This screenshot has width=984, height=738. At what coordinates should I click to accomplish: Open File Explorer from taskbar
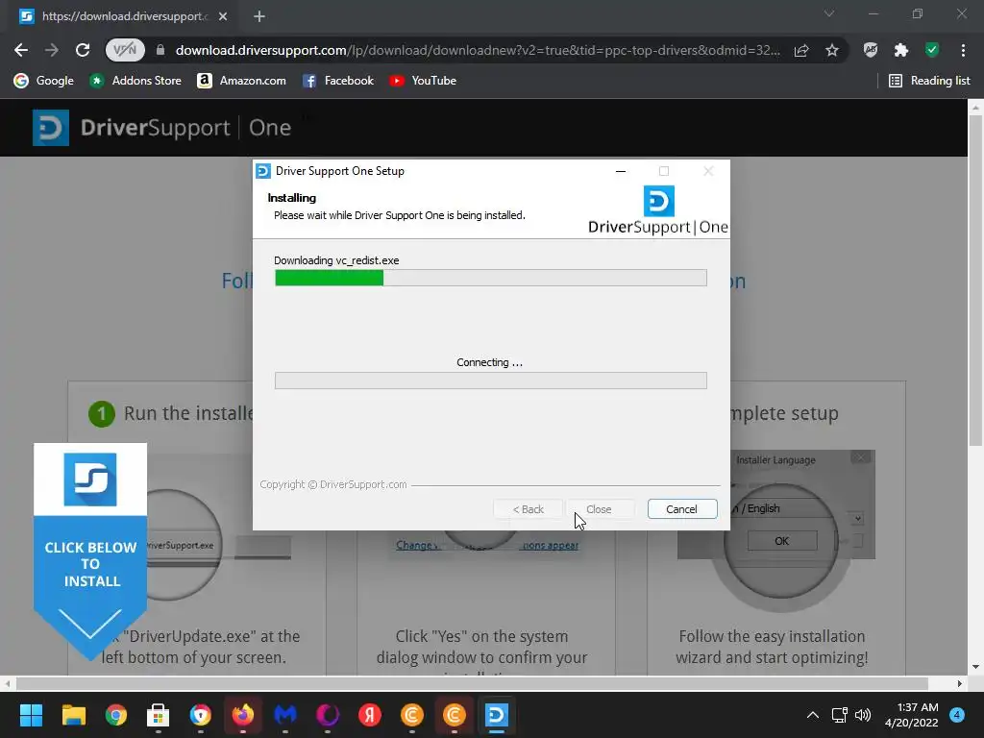[x=73, y=715]
